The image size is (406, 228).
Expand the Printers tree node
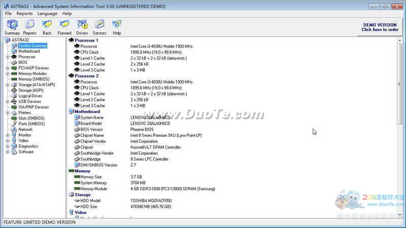[8, 112]
